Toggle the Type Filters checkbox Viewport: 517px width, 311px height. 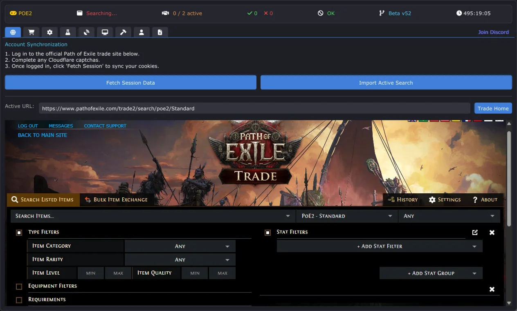click(x=19, y=233)
